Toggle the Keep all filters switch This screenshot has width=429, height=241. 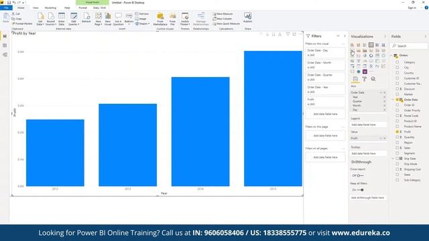[360, 189]
